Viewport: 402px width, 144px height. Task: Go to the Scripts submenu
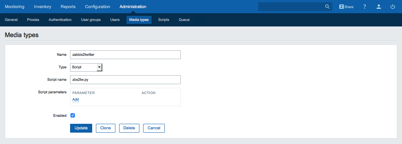164,20
